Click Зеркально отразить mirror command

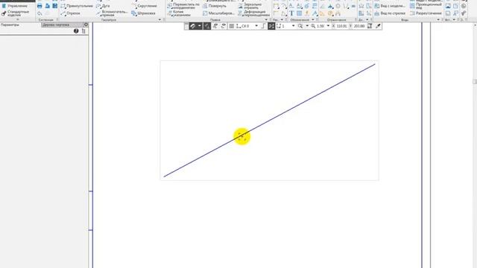(250, 6)
